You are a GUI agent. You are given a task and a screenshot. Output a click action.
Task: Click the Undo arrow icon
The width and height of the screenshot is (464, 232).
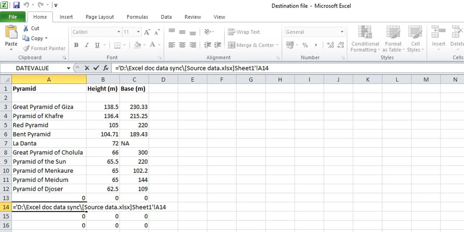[x=26, y=5]
